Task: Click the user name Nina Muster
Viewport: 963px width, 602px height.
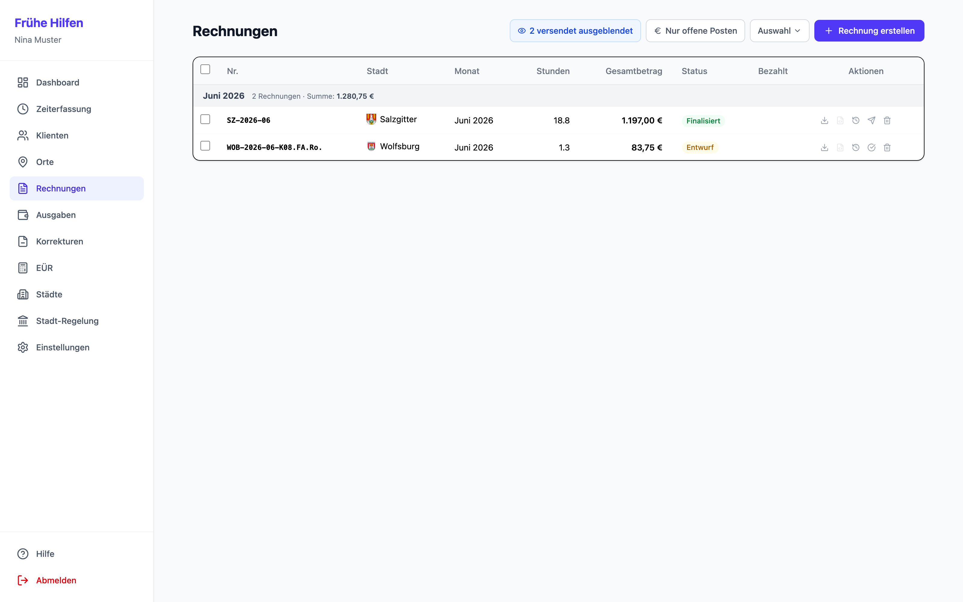Action: click(38, 40)
